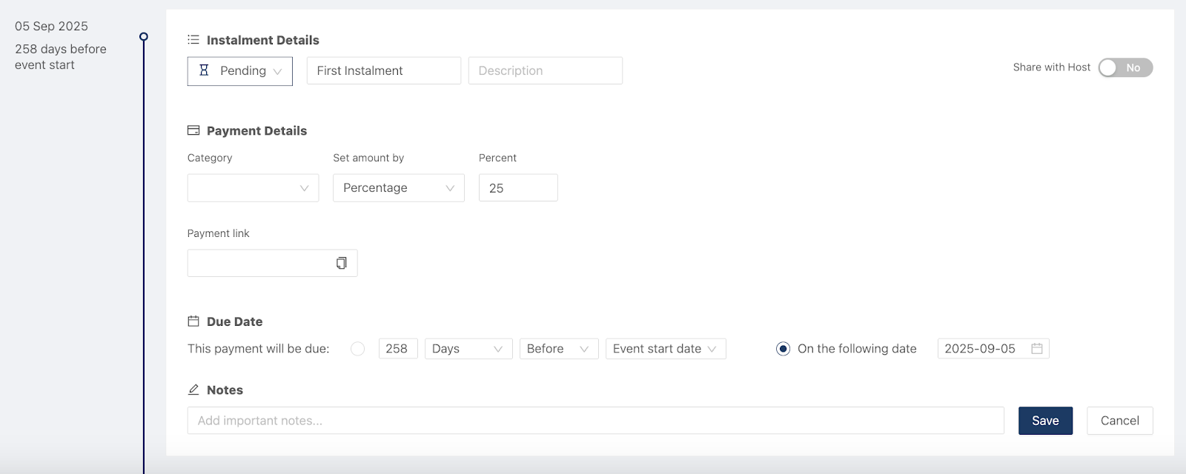
Task: Click the Instalment Details list icon
Action: coord(193,40)
